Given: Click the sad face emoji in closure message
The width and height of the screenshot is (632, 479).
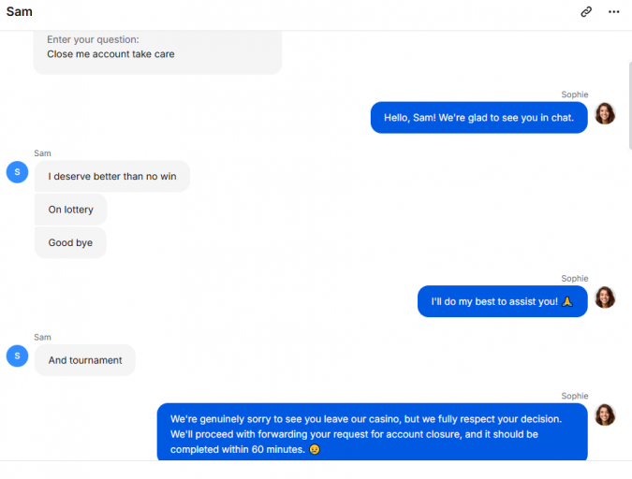Looking at the screenshot, I should (315, 449).
